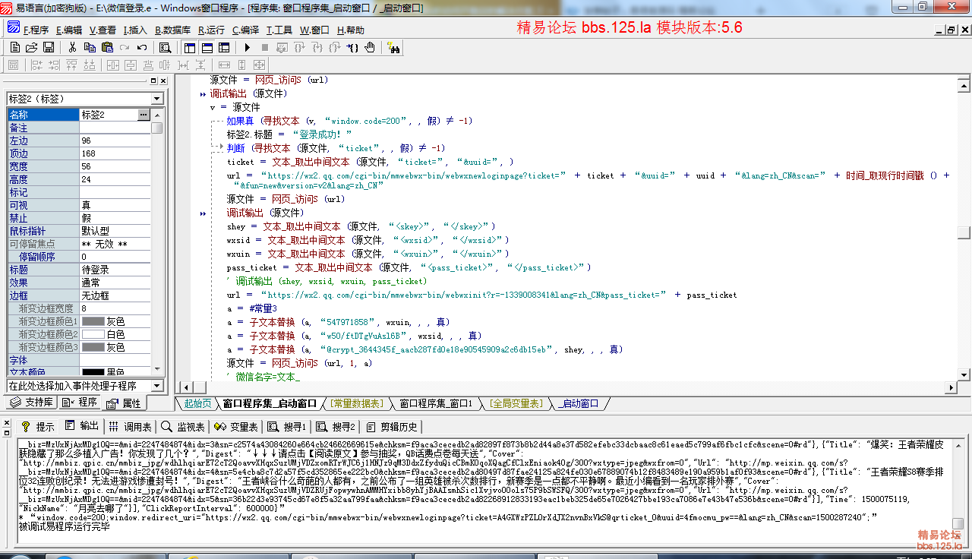972x559 pixels.
Task: Open the R.运行 menu
Action: [211, 30]
